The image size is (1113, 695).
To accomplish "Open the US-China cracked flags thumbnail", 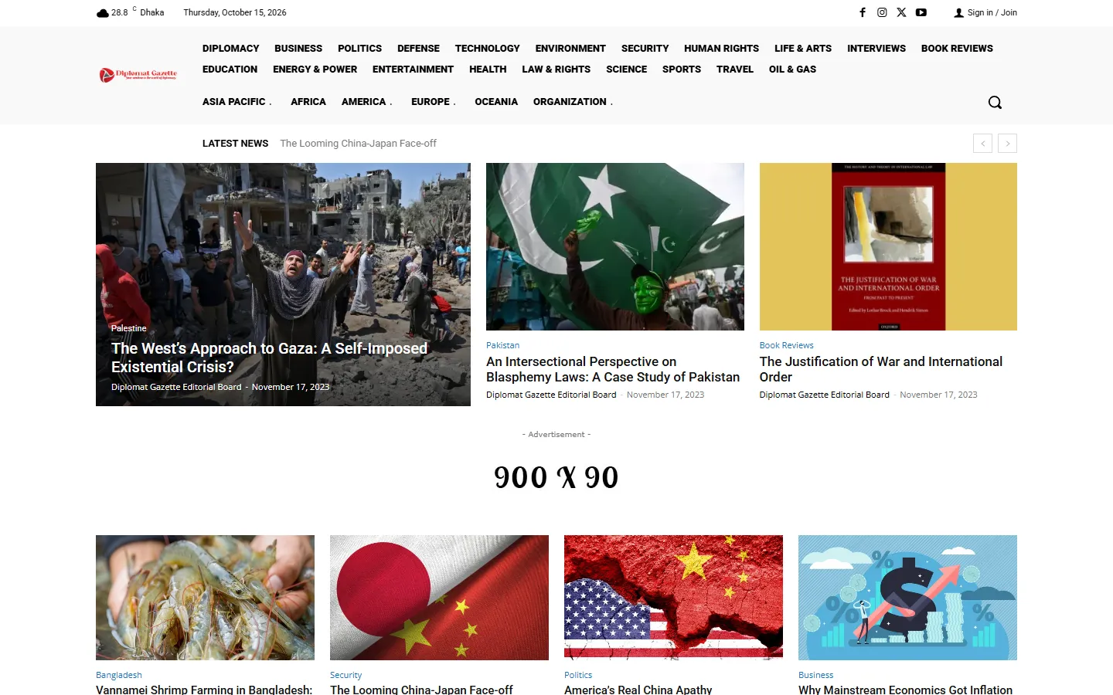I will tap(673, 598).
